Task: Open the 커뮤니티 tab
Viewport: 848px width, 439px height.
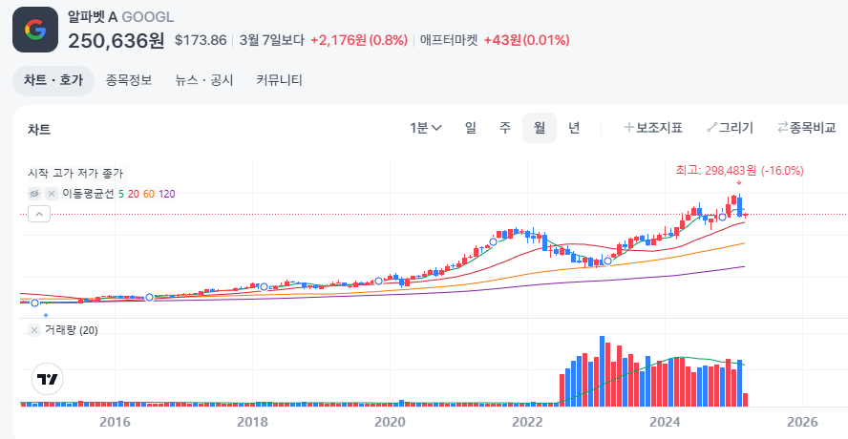Action: click(279, 80)
